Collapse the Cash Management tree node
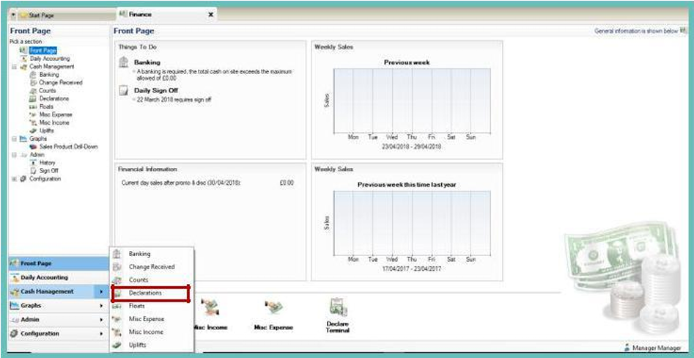This screenshot has height=358, width=694. 14,67
